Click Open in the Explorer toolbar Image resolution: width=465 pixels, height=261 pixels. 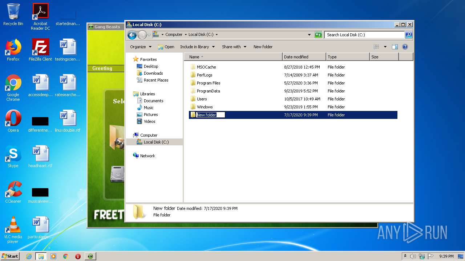click(x=166, y=47)
